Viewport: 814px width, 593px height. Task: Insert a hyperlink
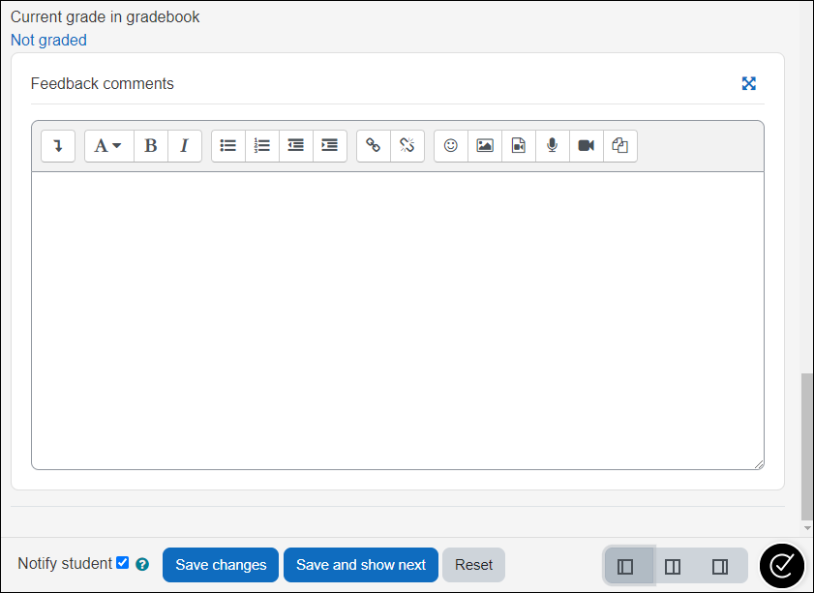(x=373, y=145)
